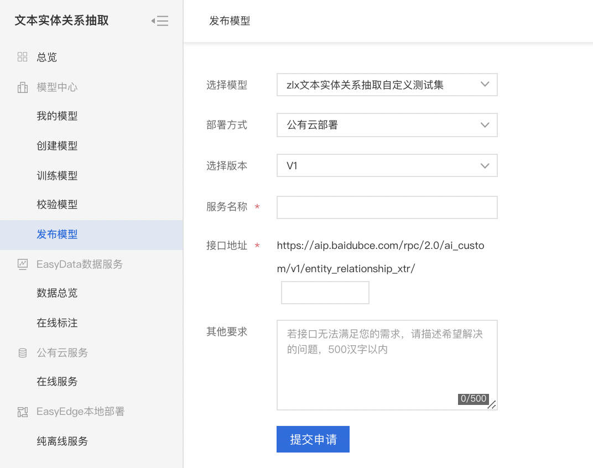Submit with the 提交申请 button
593x468 pixels.
[x=313, y=439]
